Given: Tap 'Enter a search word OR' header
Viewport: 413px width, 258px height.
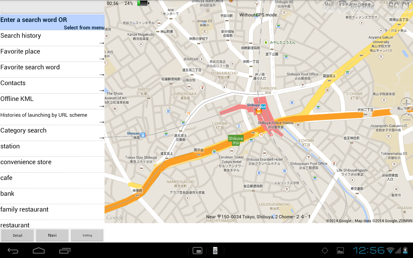Looking at the screenshot, I should (34, 20).
